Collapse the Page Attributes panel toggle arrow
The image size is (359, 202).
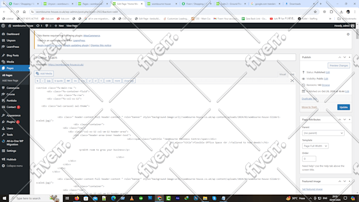click(x=349, y=119)
